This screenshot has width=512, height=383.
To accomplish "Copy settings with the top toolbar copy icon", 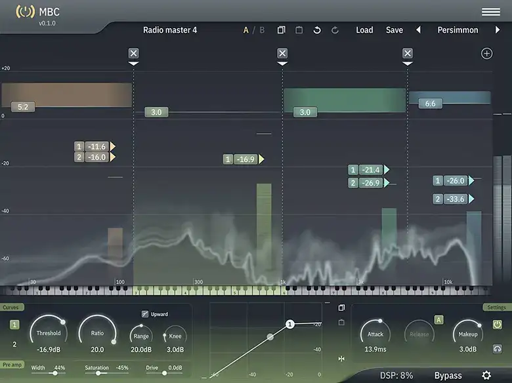I will click(281, 30).
